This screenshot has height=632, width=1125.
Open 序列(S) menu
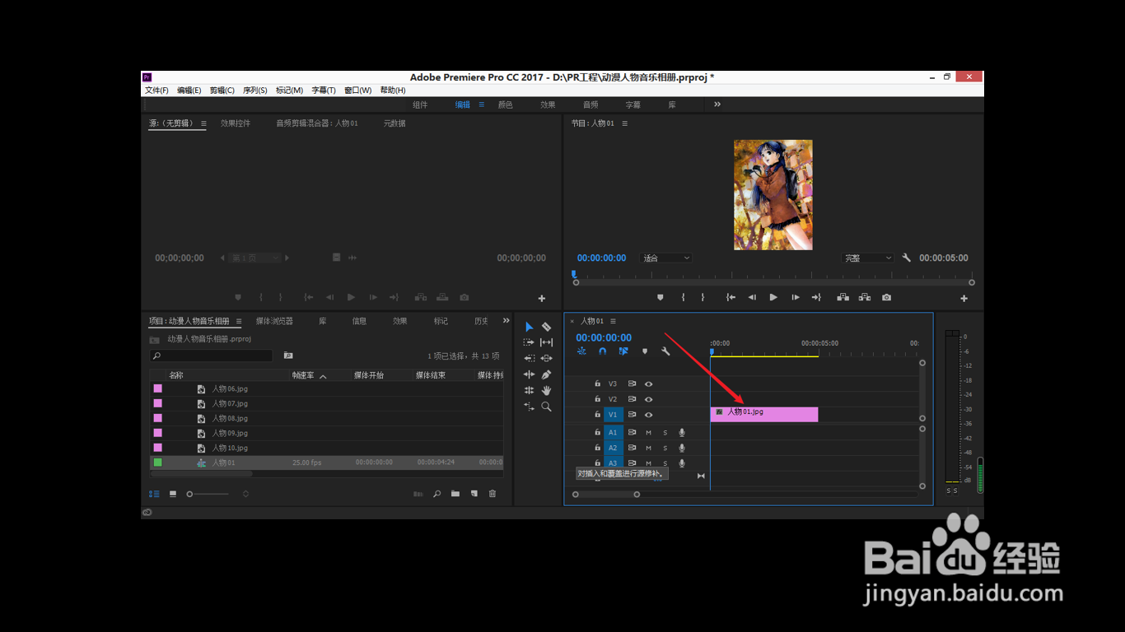[255, 91]
